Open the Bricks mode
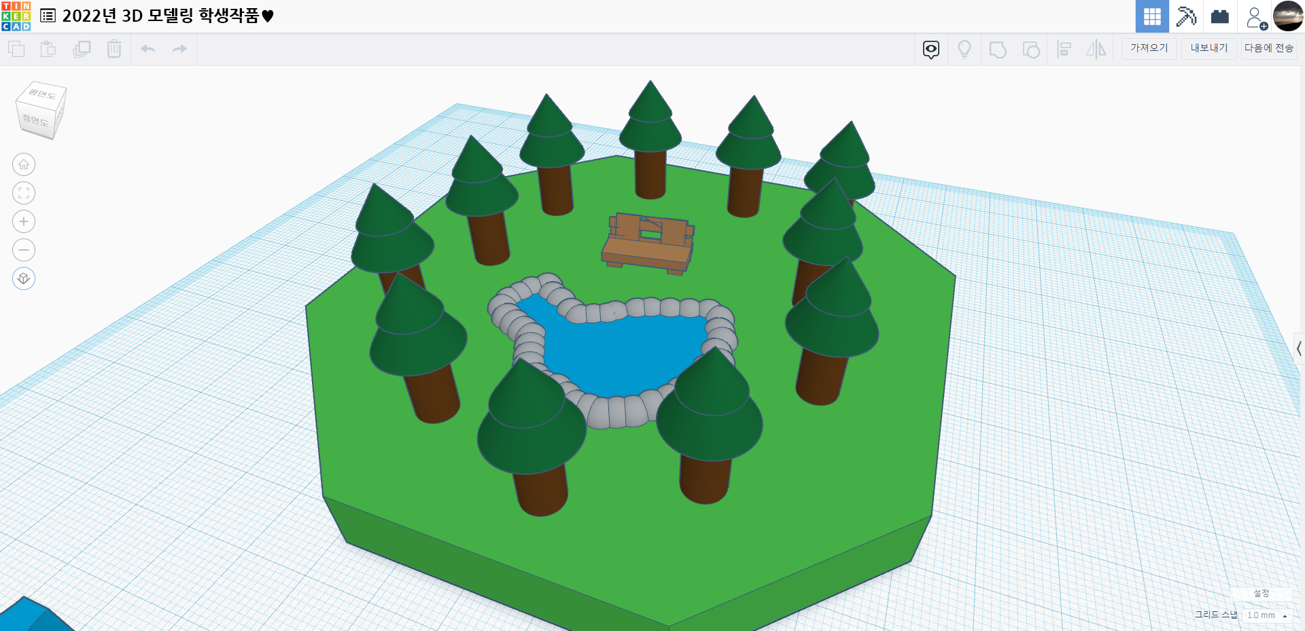The height and width of the screenshot is (631, 1305). (x=1220, y=16)
